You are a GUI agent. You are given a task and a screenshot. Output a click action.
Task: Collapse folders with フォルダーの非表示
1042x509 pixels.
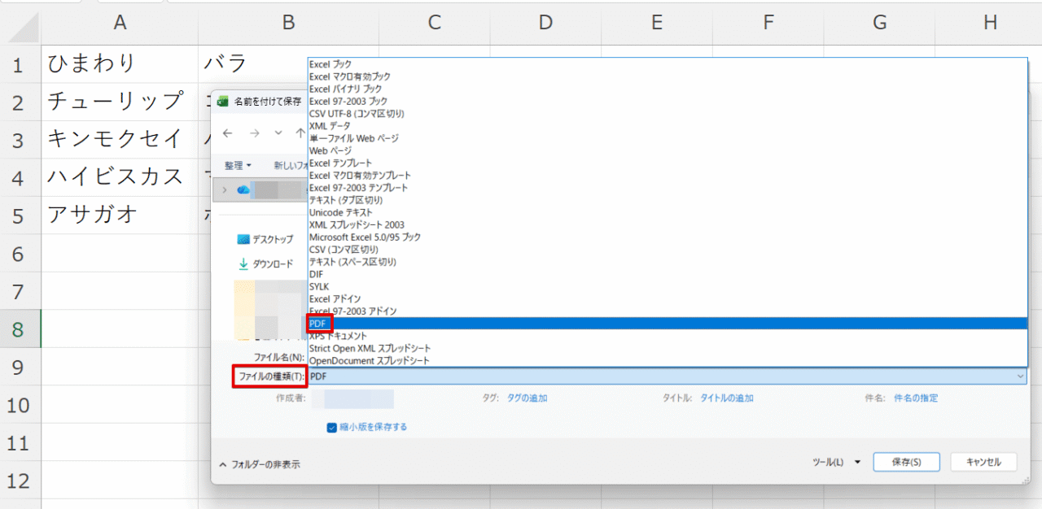pos(260,464)
